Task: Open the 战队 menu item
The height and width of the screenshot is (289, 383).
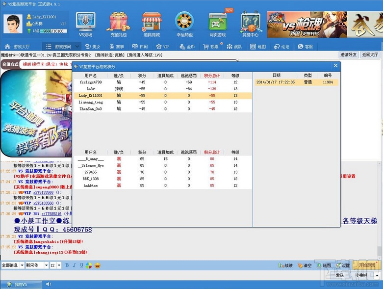Action: pyautogui.click(x=234, y=47)
